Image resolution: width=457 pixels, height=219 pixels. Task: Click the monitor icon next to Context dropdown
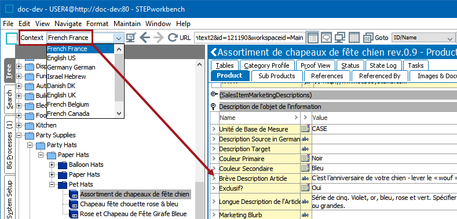pos(131,38)
